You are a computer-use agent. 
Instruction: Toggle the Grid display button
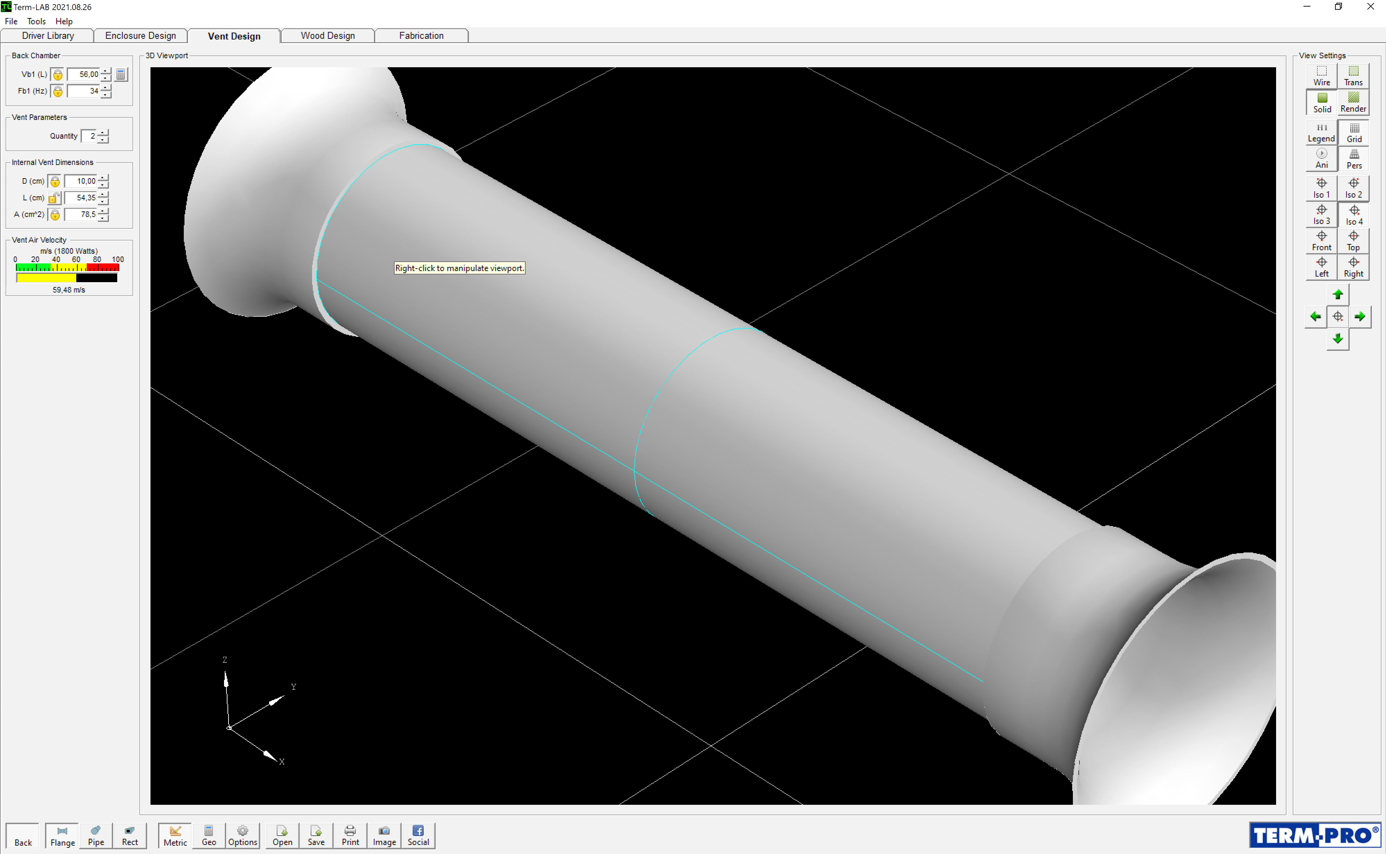coord(1354,132)
